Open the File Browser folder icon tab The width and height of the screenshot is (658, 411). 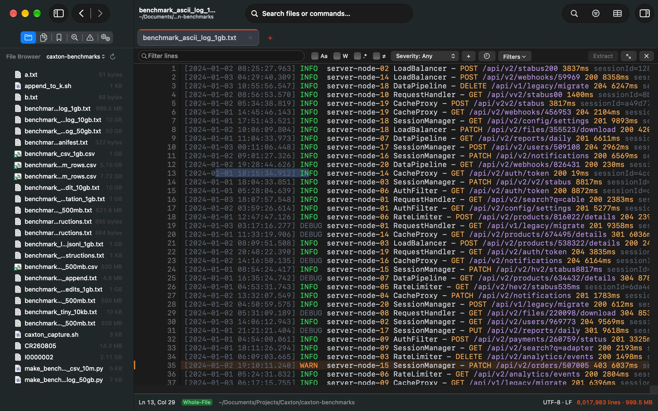pyautogui.click(x=28, y=38)
